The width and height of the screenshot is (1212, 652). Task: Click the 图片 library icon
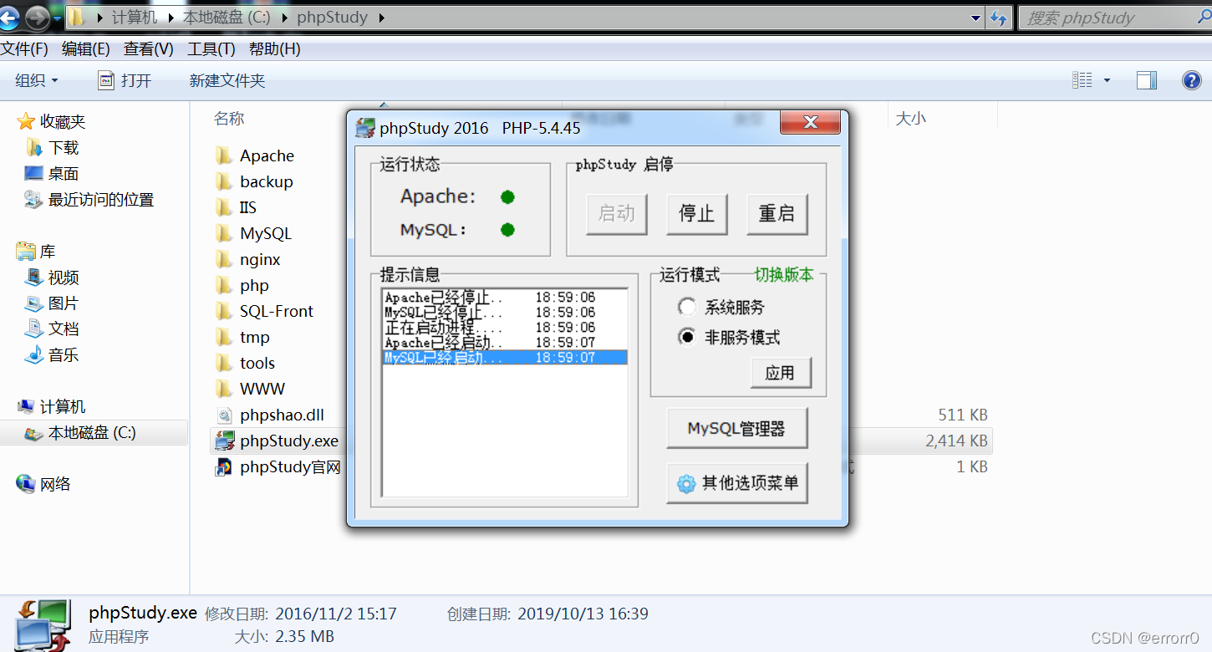pyautogui.click(x=33, y=303)
